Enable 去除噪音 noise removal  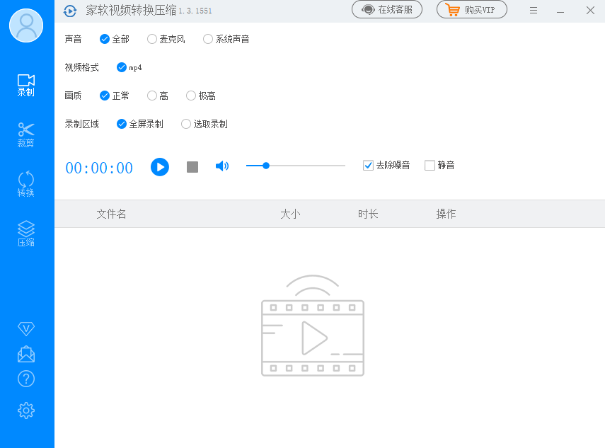(x=368, y=164)
